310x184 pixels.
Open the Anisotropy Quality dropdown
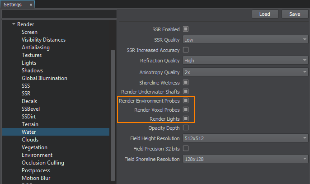pos(245,72)
